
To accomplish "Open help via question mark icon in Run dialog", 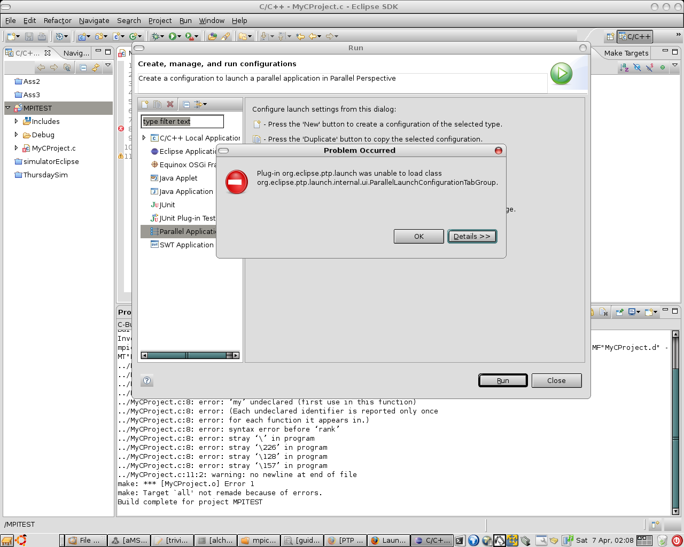I will click(x=147, y=380).
